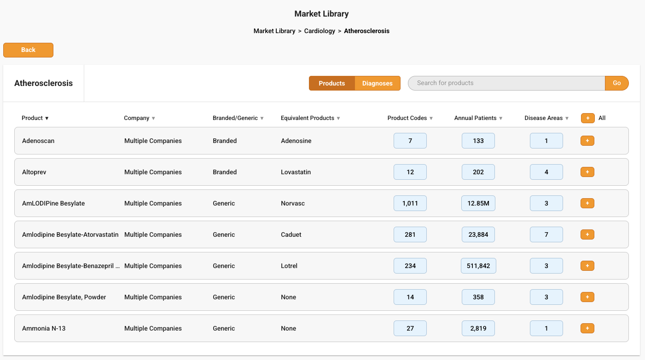Open the 1,011 product codes box
Image resolution: width=645 pixels, height=360 pixels.
(410, 203)
